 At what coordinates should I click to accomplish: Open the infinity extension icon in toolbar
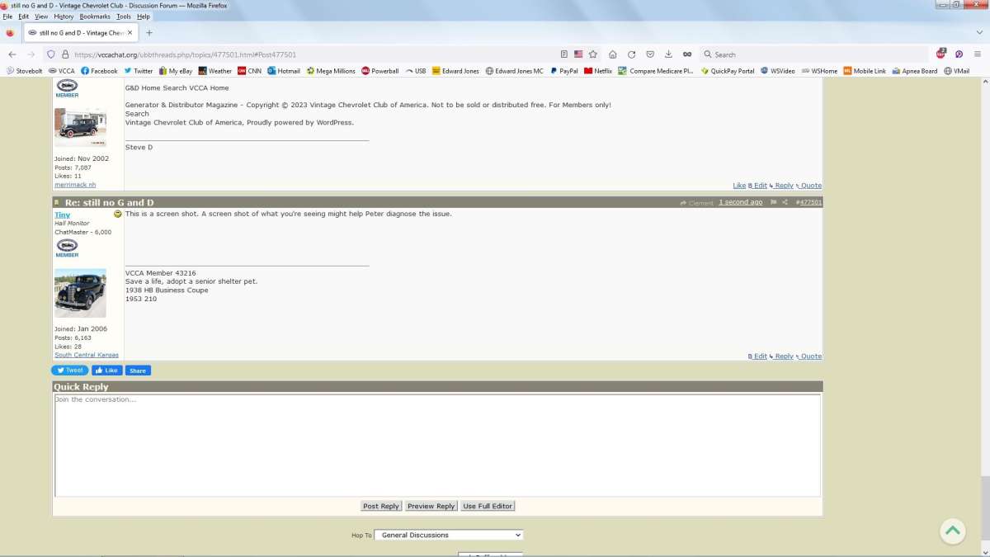tap(687, 54)
